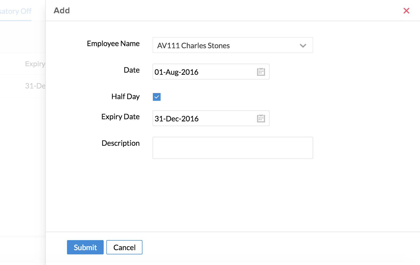Click the Half Day label
The width and height of the screenshot is (420, 265).
point(125,96)
